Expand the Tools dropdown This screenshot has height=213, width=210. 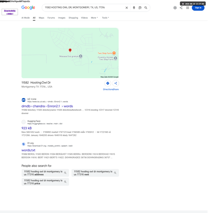tap(105, 18)
